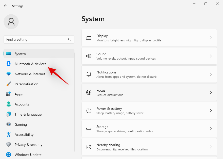Open the Display card title
Viewport: 223px width, 159px height.
click(102, 36)
